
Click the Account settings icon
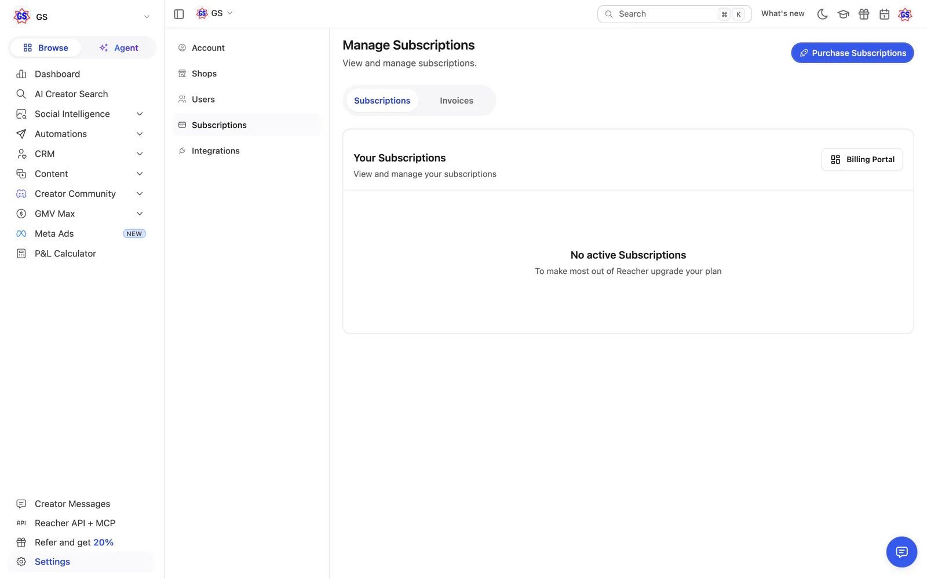[182, 48]
